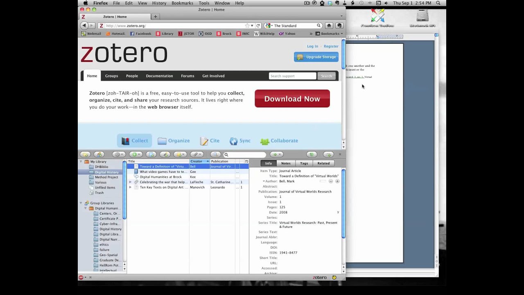Open the Firefox History menu

point(159,3)
